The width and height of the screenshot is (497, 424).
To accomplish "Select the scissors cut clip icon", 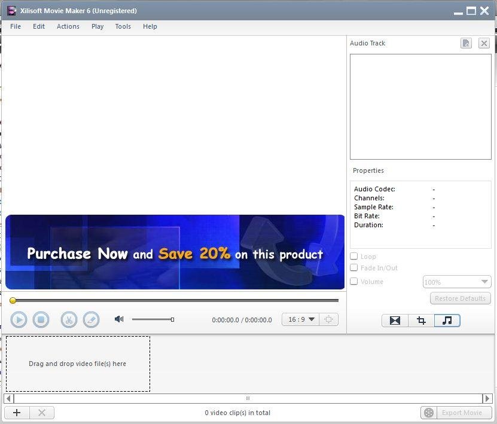I will pyautogui.click(x=69, y=320).
